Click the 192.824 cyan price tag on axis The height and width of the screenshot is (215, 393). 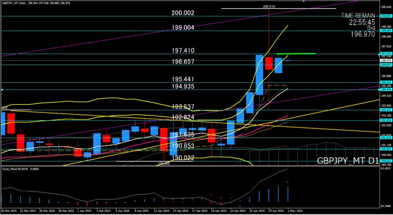point(386,120)
